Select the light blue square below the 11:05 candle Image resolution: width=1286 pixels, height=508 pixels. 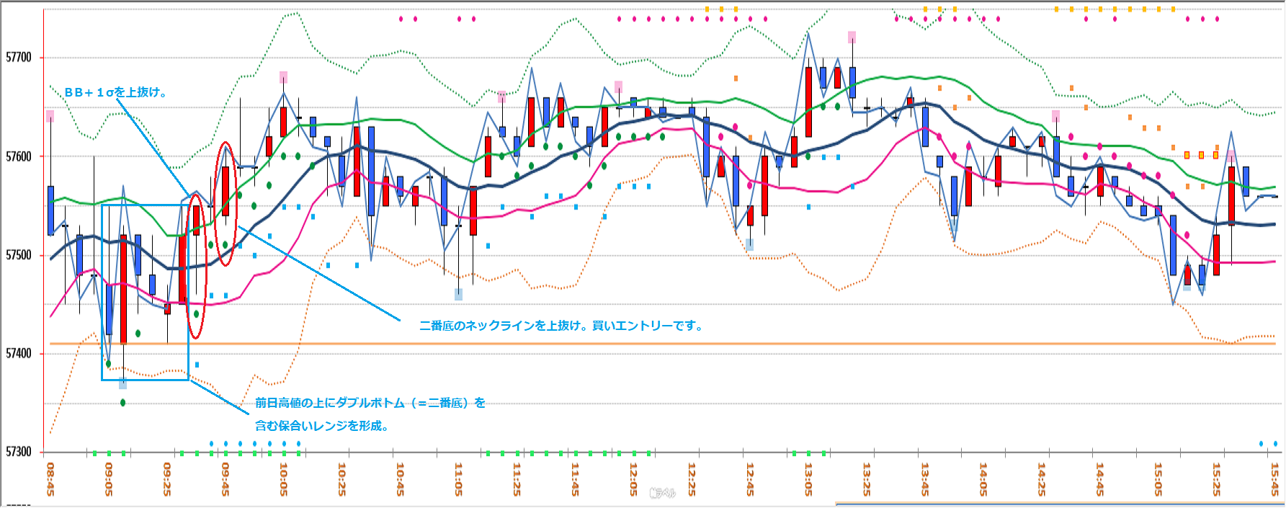coord(458,294)
